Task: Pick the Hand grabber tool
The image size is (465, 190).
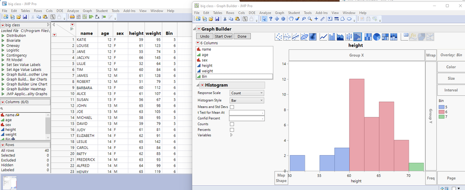Action: 291,19
